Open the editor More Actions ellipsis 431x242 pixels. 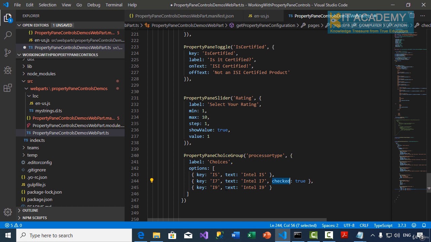point(423,16)
